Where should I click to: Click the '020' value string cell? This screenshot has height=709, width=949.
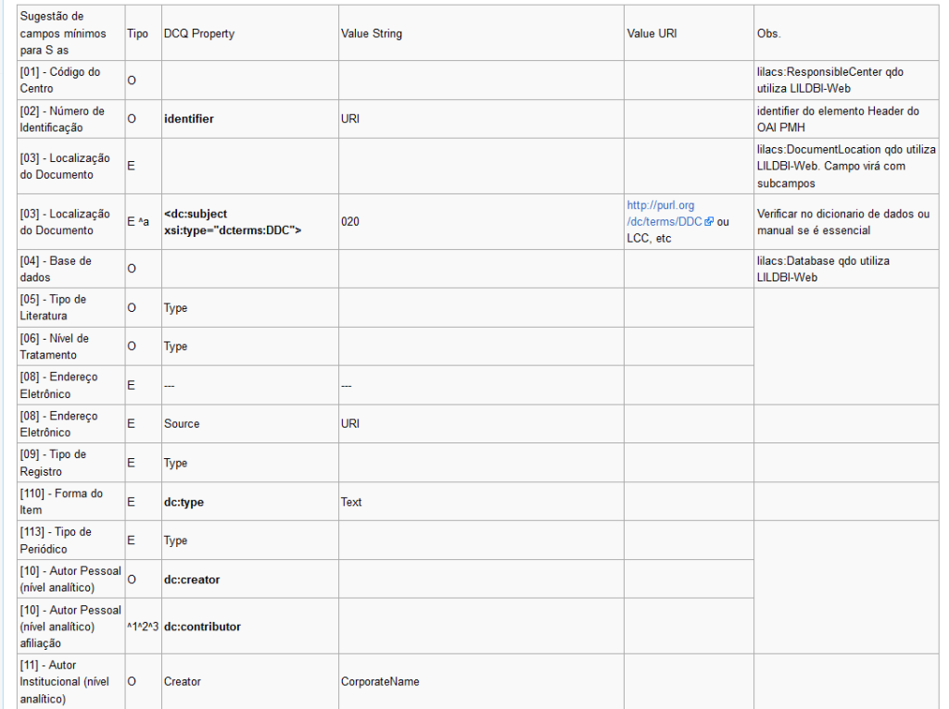click(x=481, y=222)
